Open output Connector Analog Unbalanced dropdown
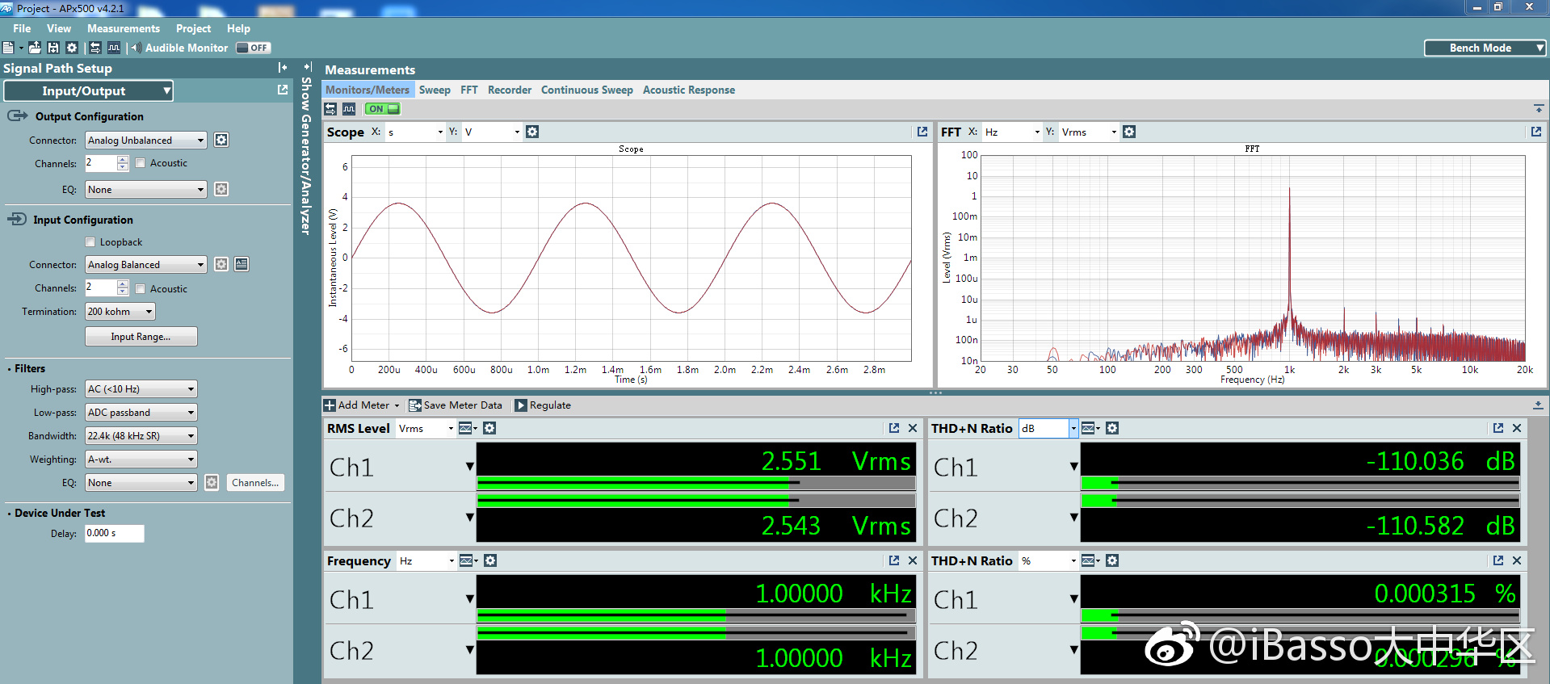 [x=146, y=140]
